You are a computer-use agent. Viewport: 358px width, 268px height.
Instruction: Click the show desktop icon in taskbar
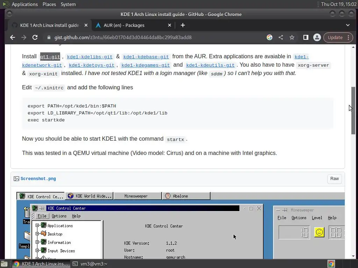(x=4, y=264)
